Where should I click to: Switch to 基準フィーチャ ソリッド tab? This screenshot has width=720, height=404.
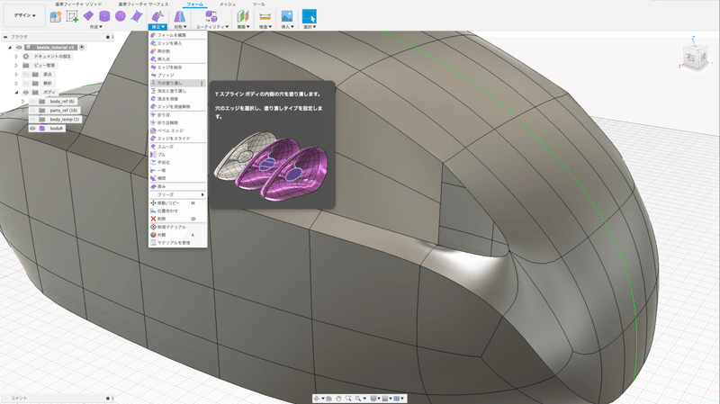78,4
